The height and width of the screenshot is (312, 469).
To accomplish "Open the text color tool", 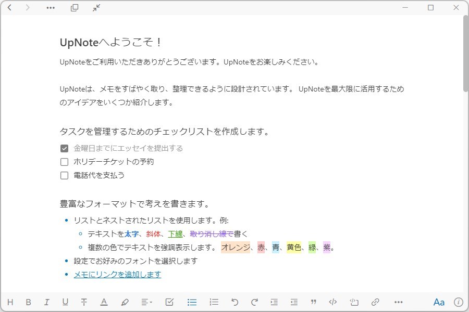I will coord(104,302).
